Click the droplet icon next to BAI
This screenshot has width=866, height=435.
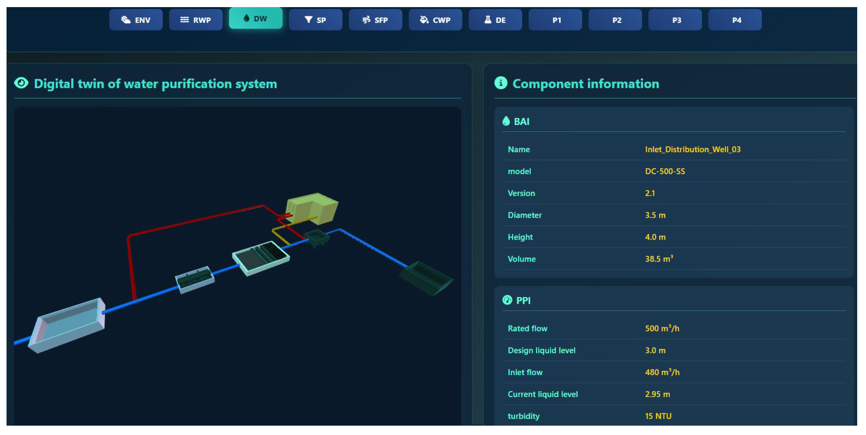tap(506, 121)
